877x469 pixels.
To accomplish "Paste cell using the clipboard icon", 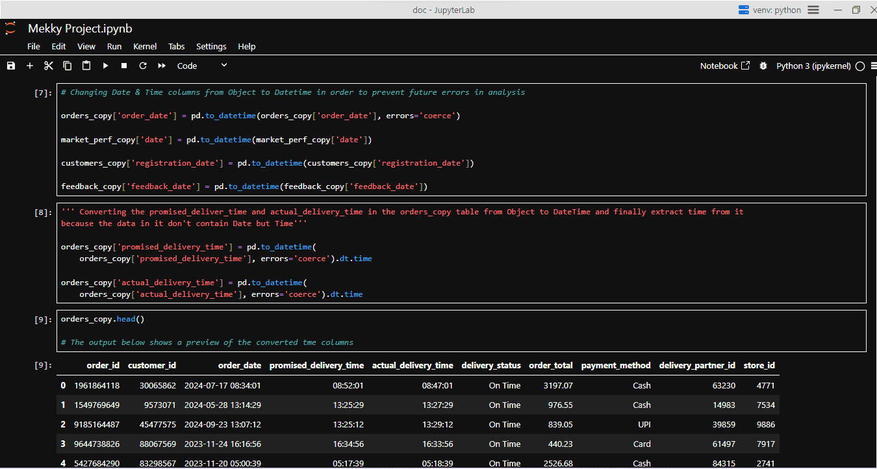I will click(x=86, y=66).
